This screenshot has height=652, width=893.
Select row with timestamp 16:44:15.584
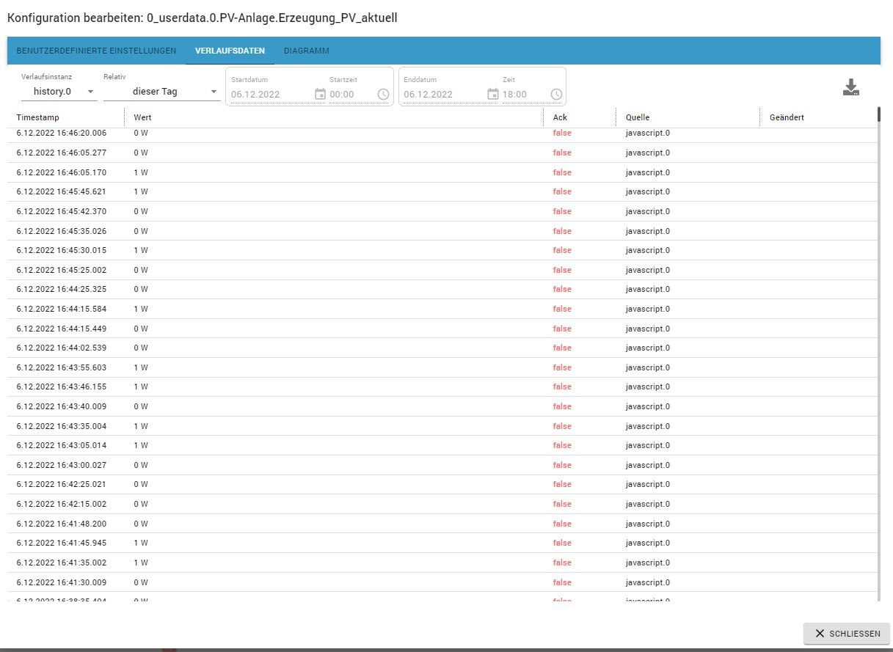pos(442,309)
